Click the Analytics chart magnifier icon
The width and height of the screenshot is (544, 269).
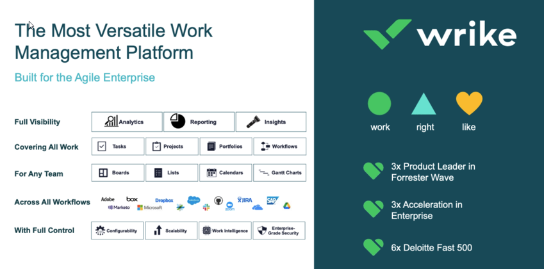click(111, 121)
